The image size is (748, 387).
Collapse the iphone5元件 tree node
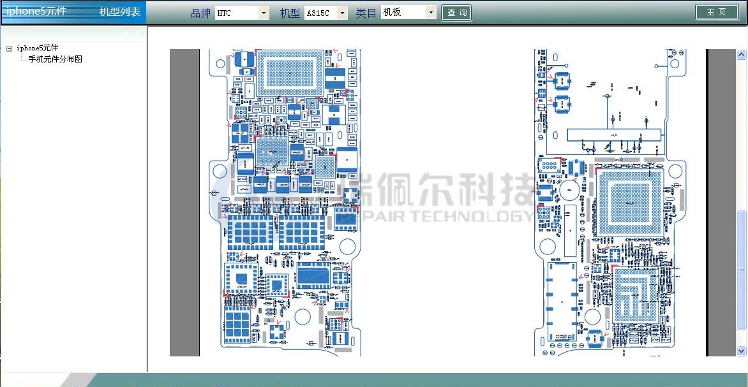pos(9,48)
